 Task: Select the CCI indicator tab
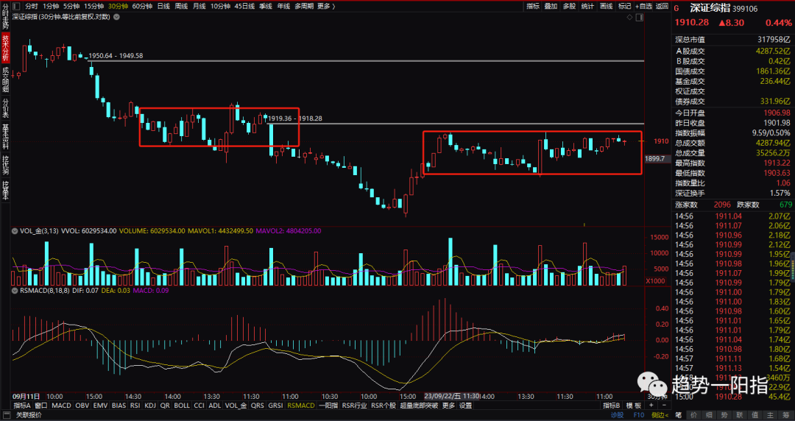click(x=199, y=406)
